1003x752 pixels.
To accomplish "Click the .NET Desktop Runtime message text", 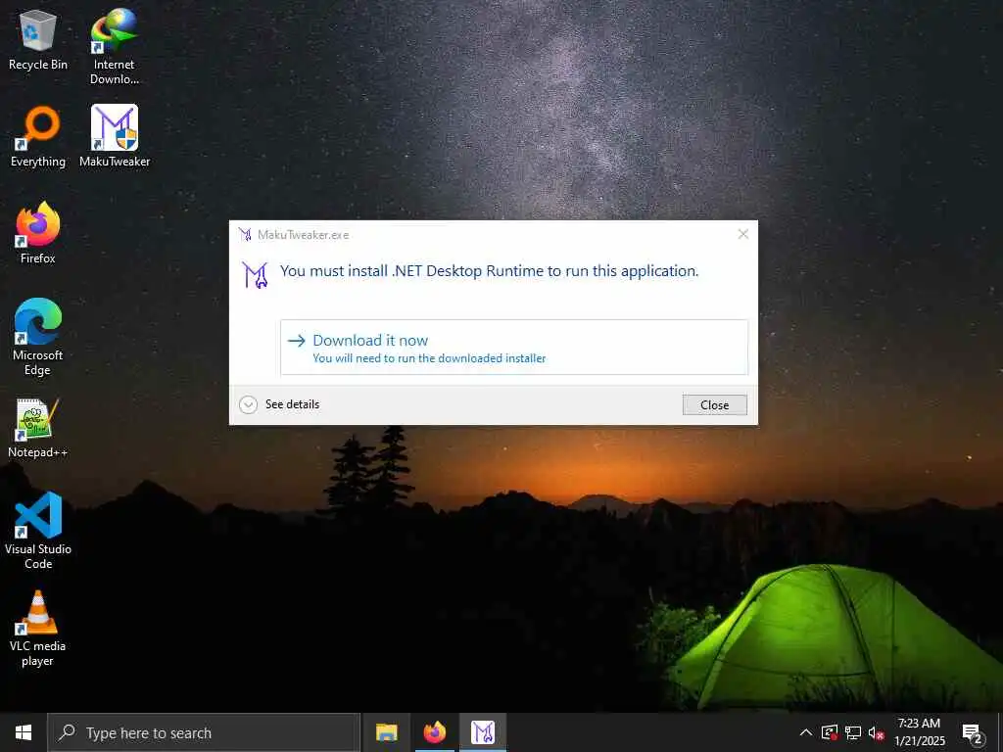I will (x=489, y=271).
